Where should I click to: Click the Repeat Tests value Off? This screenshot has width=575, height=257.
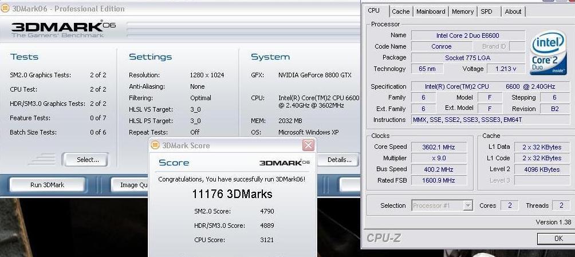[195, 132]
